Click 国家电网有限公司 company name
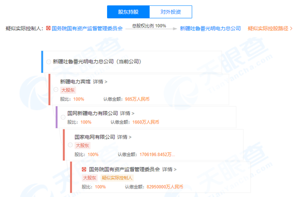 click(95, 137)
